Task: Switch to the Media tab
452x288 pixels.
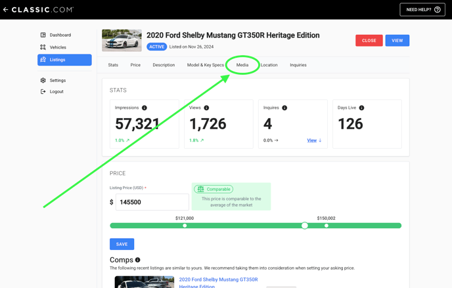Action: (x=242, y=65)
